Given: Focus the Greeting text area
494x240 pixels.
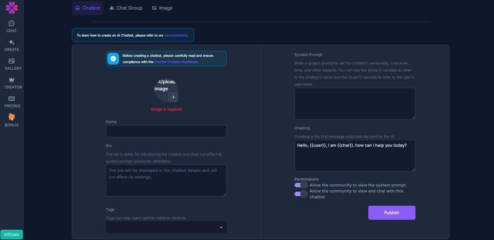Looking at the screenshot, I should pyautogui.click(x=355, y=156).
